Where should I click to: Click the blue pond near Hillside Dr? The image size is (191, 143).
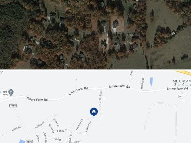point(151,81)
